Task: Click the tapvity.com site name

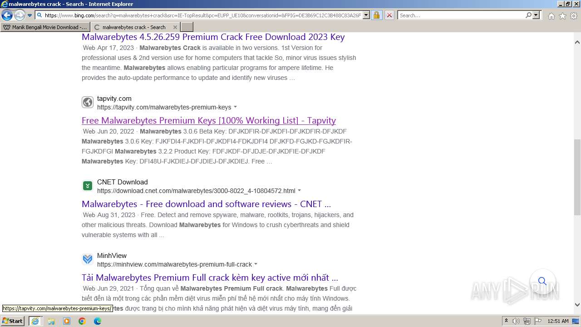Action: 114,99
